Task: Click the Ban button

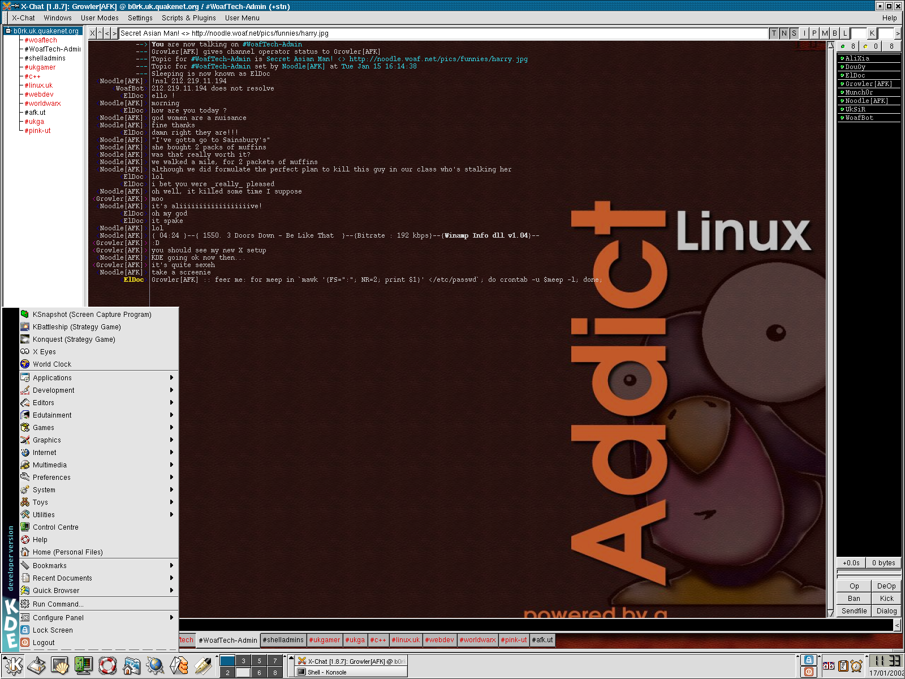Action: pos(854,599)
